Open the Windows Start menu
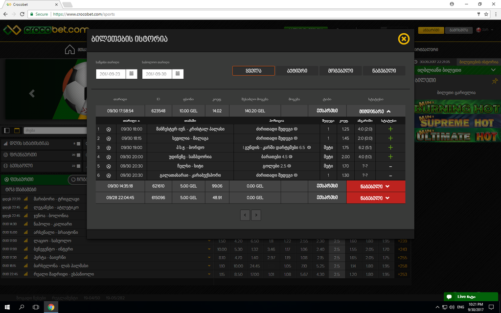This screenshot has height=313, width=501. click(x=7, y=307)
